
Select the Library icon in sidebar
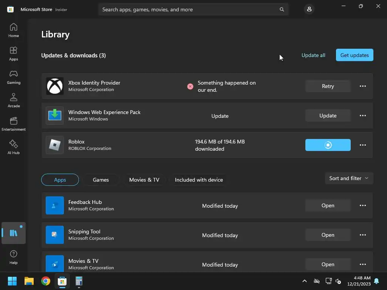13,233
